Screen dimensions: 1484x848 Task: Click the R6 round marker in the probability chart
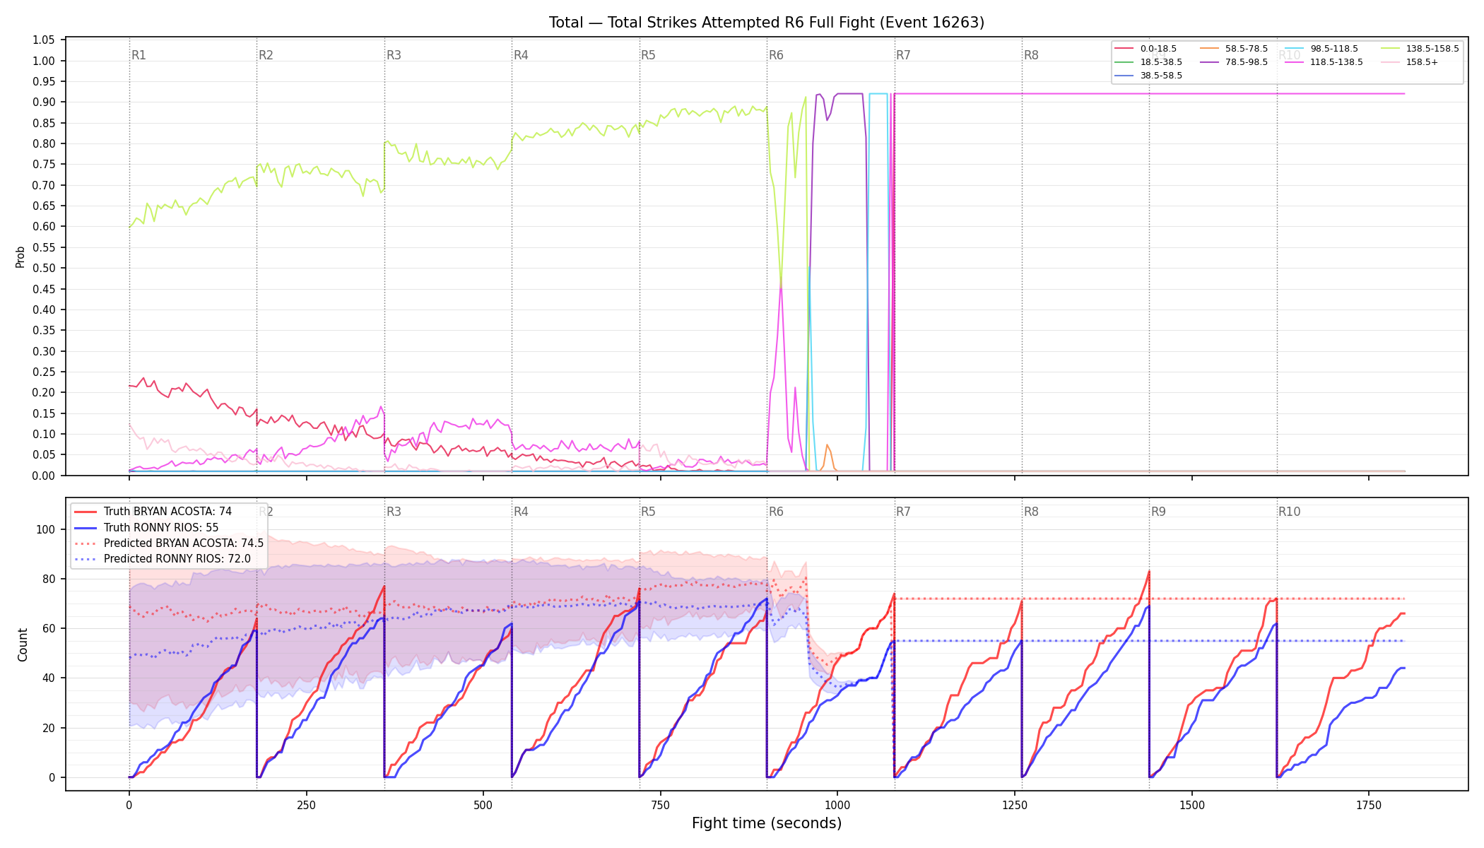tap(776, 55)
